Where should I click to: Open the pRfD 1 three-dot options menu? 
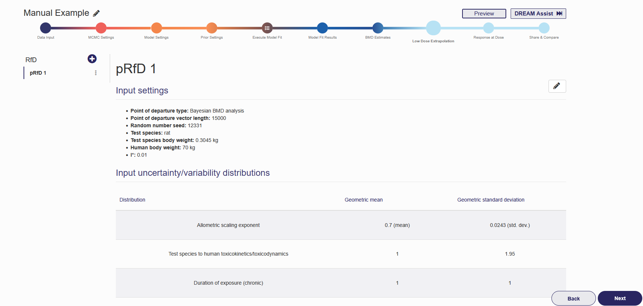pos(96,73)
